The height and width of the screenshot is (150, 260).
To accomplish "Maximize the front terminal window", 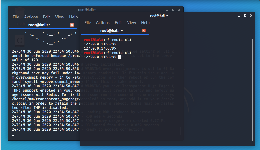I will click(x=245, y=15).
